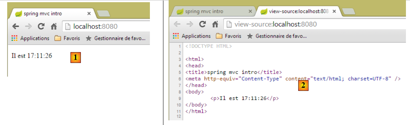Open the Favoris folder in the left bookmarks bar
This screenshot has height=125, width=410.
tap(67, 38)
